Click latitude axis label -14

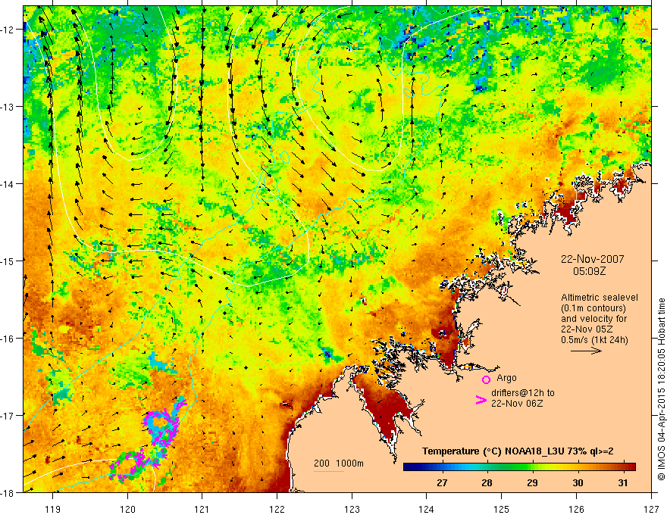8,184
